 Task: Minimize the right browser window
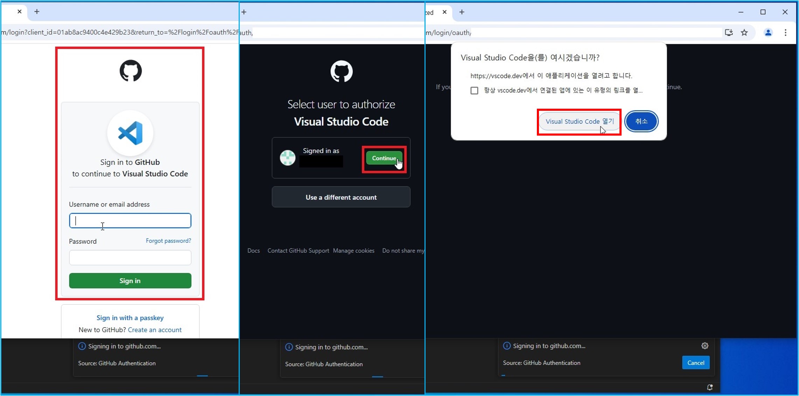[741, 12]
